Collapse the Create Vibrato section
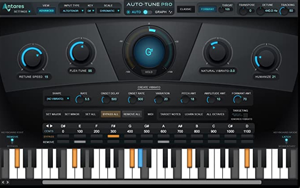This screenshot has height=188, width=300. coord(149,87)
